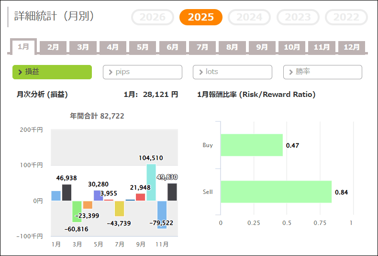378x256 pixels.
Task: Expand the 勝率 metric selector
Action: click(x=322, y=72)
